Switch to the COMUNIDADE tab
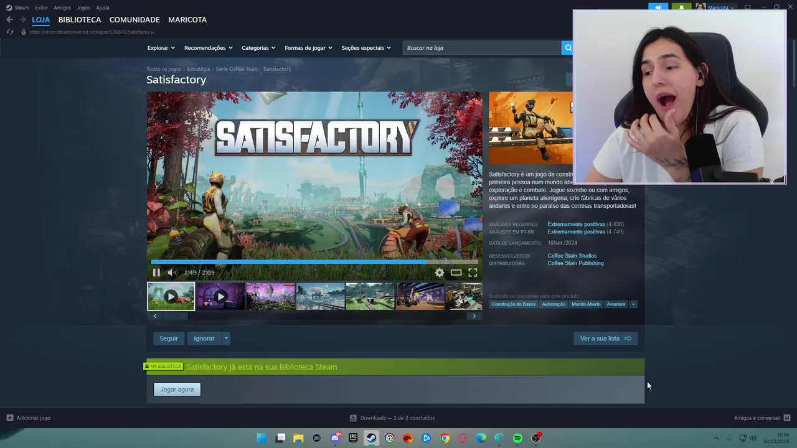The width and height of the screenshot is (797, 448). (134, 20)
